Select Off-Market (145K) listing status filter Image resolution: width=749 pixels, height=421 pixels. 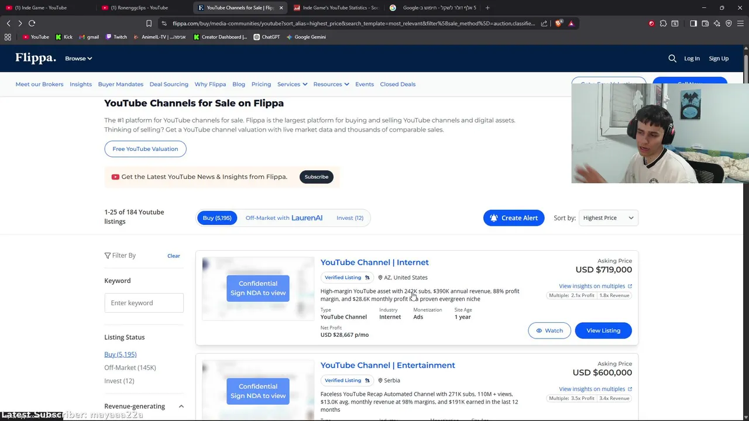tap(130, 367)
